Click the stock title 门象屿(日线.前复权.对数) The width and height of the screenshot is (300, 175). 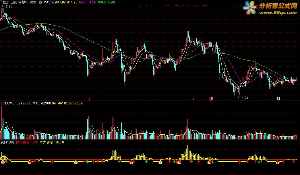[x=19, y=2]
